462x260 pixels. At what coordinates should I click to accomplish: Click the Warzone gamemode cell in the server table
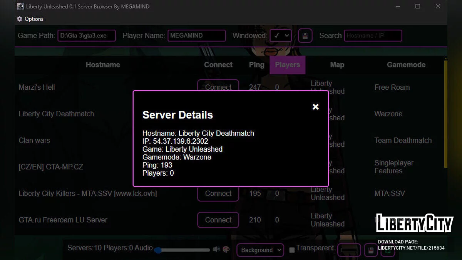[x=388, y=114]
